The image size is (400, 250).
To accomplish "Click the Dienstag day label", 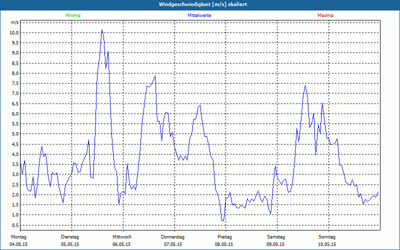I will point(70,237).
